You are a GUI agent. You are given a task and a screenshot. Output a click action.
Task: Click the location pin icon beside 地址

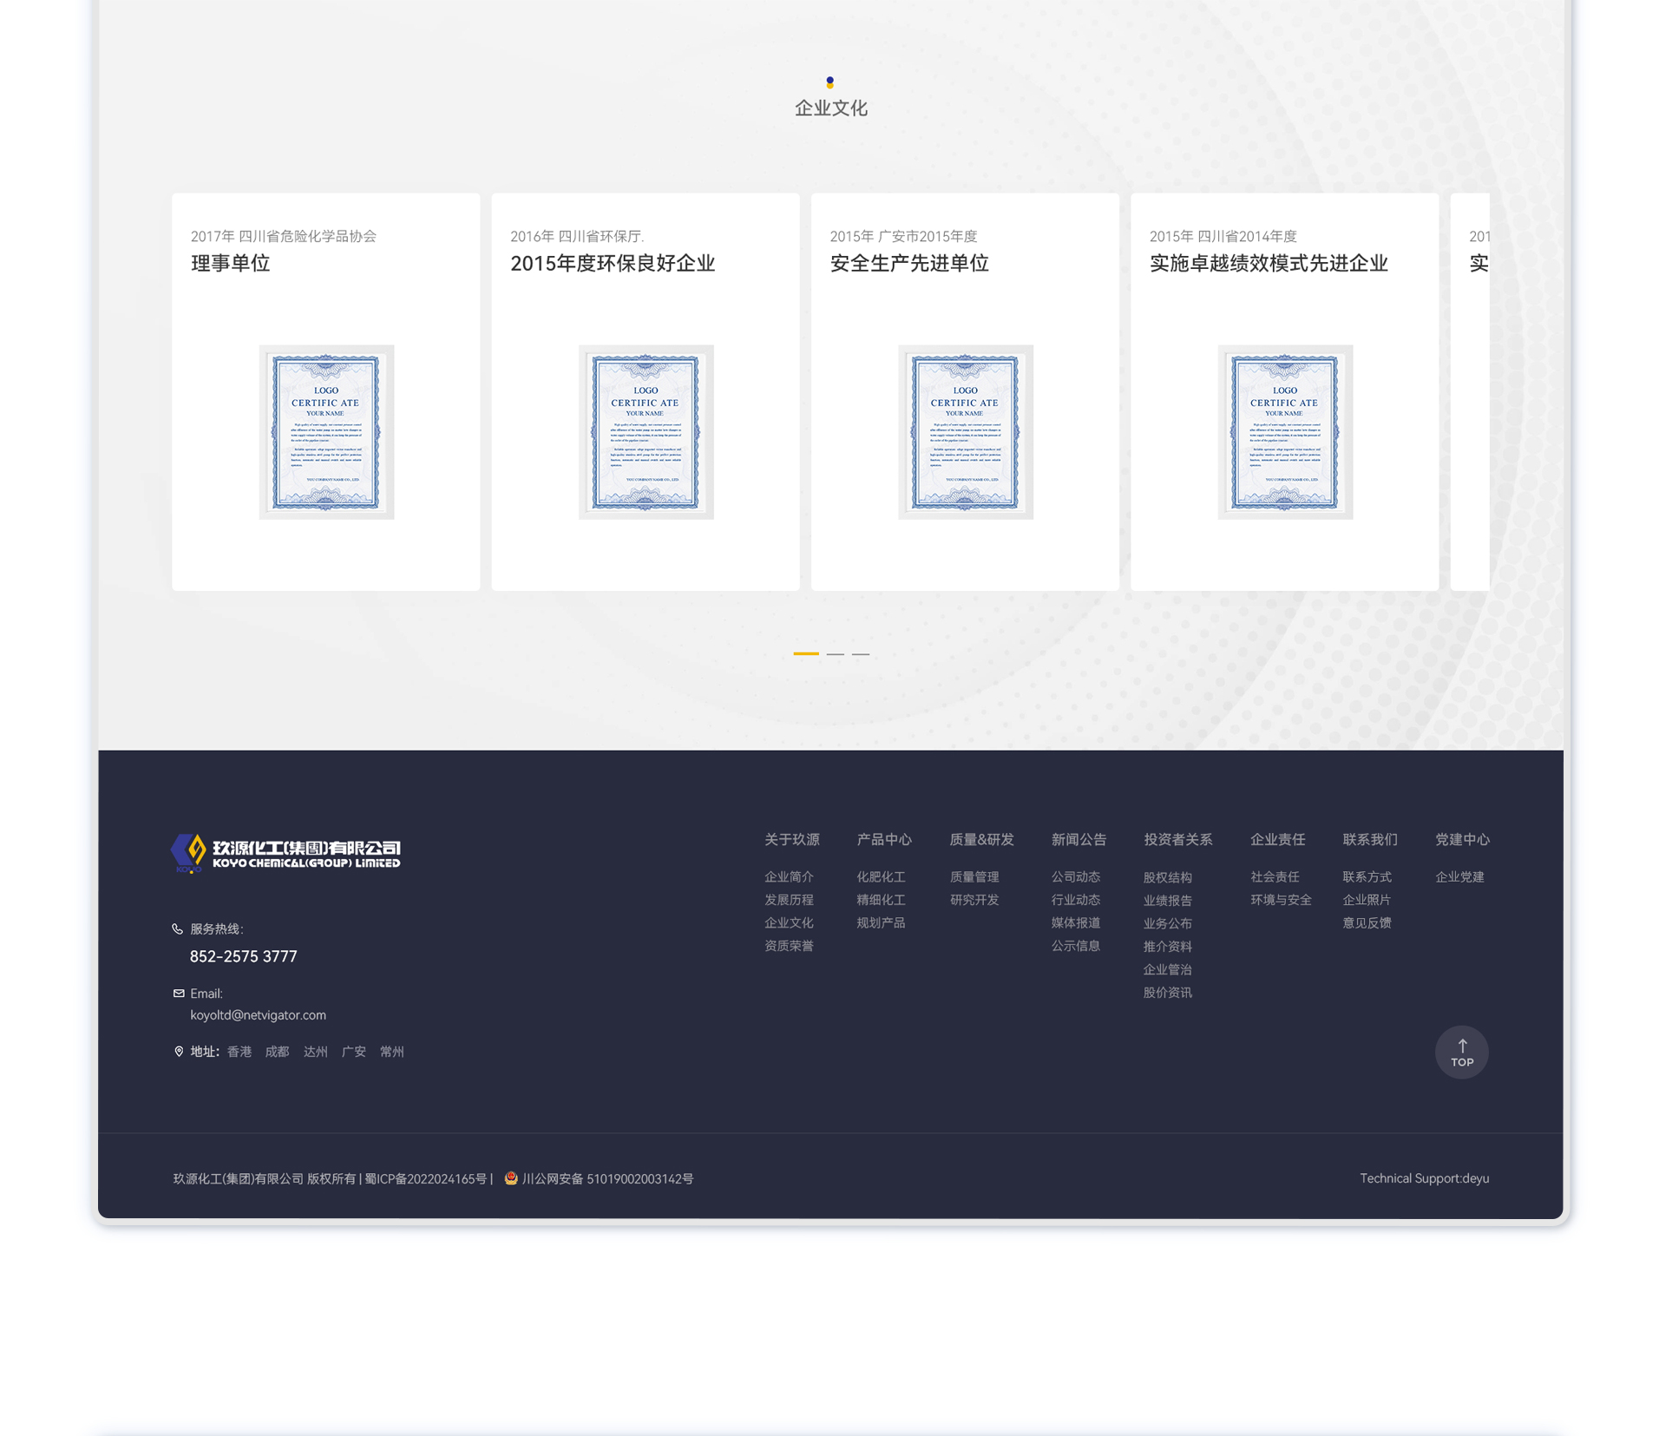point(179,1052)
